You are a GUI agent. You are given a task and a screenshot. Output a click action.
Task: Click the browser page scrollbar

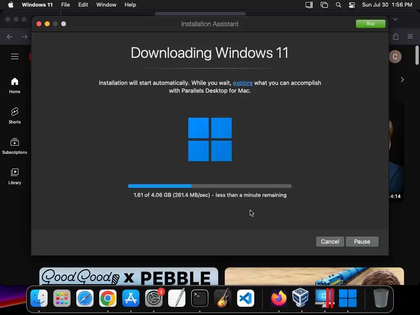coord(417,55)
